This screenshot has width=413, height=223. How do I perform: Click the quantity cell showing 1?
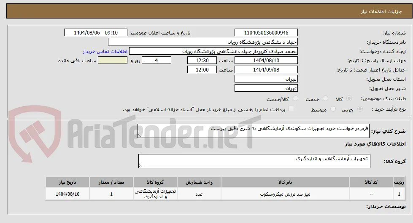point(111,194)
